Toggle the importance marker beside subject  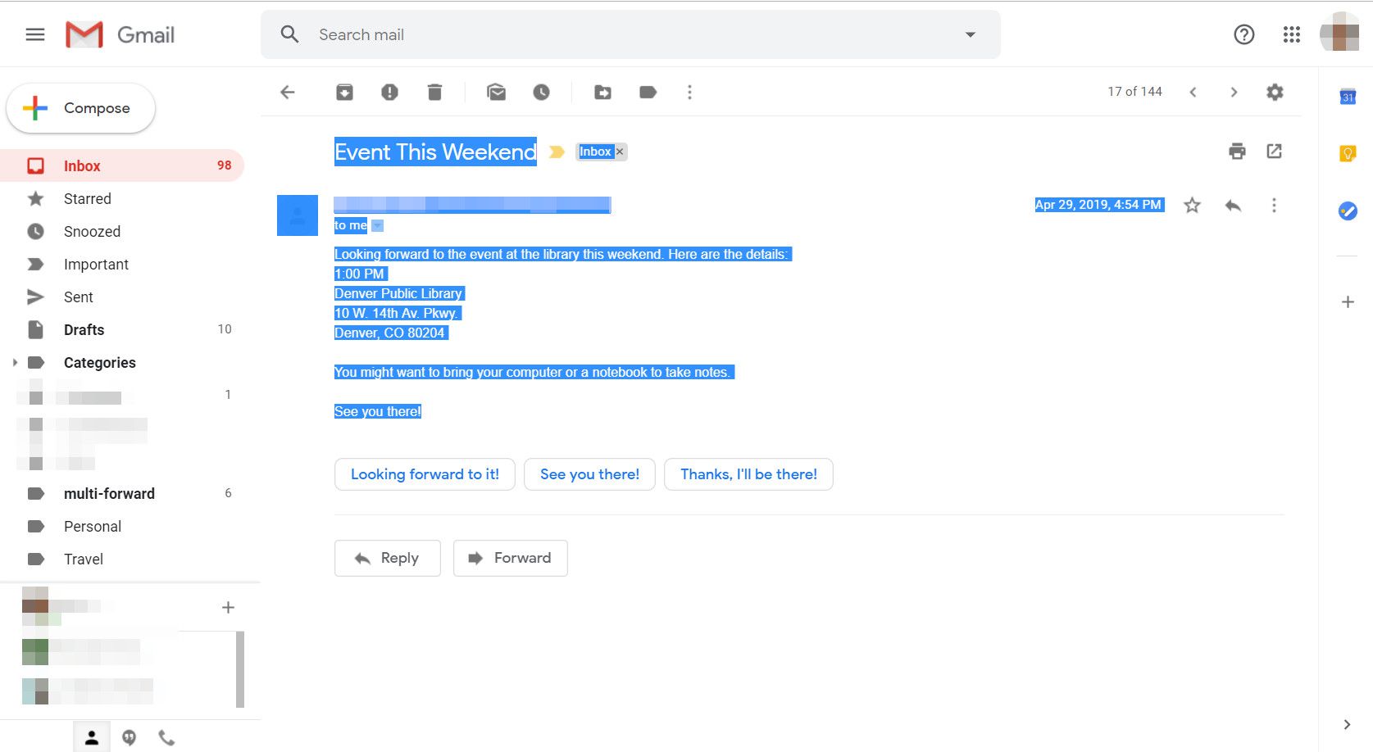coord(557,152)
